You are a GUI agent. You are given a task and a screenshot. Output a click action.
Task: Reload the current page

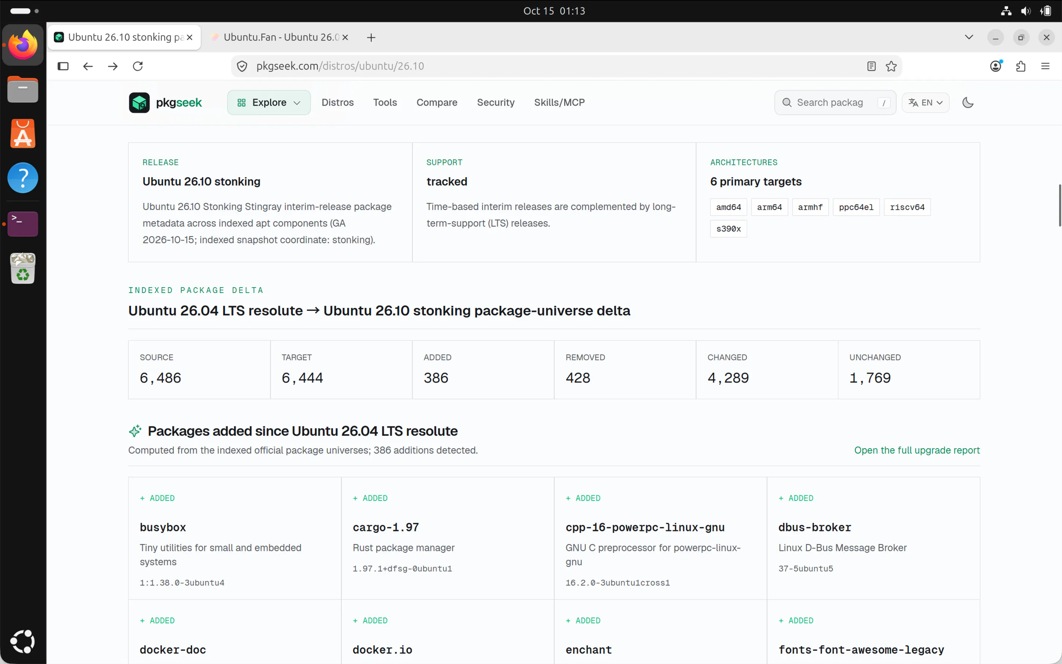click(138, 66)
